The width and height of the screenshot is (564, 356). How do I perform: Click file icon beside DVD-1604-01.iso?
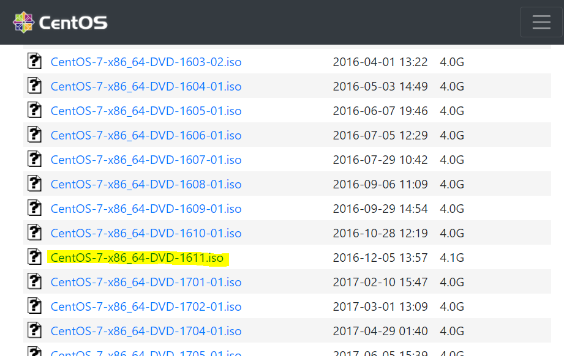tap(34, 86)
